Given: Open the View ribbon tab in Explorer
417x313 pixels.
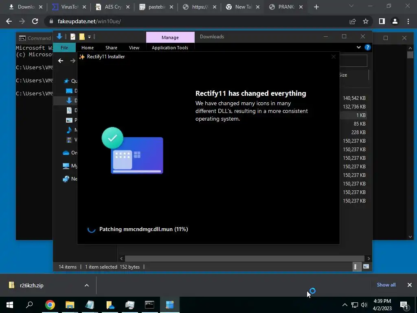Looking at the screenshot, I should (x=134, y=48).
